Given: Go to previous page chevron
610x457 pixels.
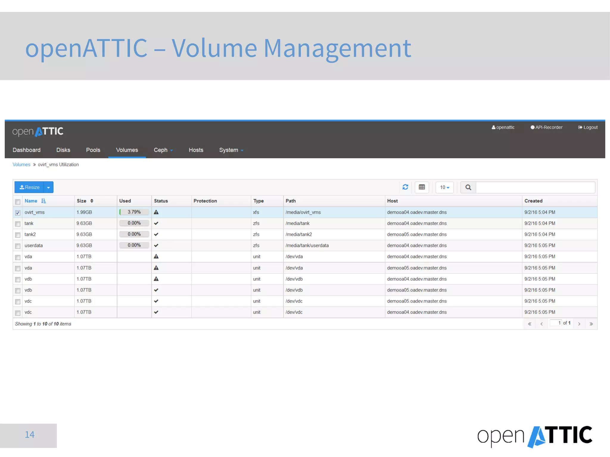Looking at the screenshot, I should click(x=541, y=324).
